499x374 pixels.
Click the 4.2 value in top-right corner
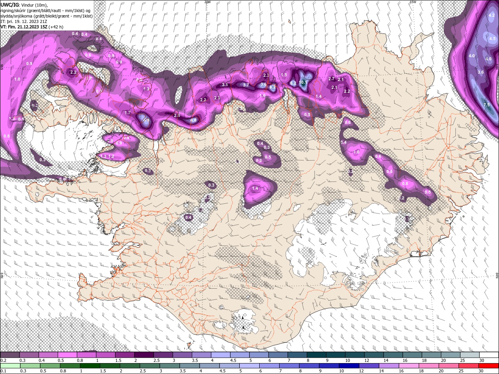click(x=492, y=15)
